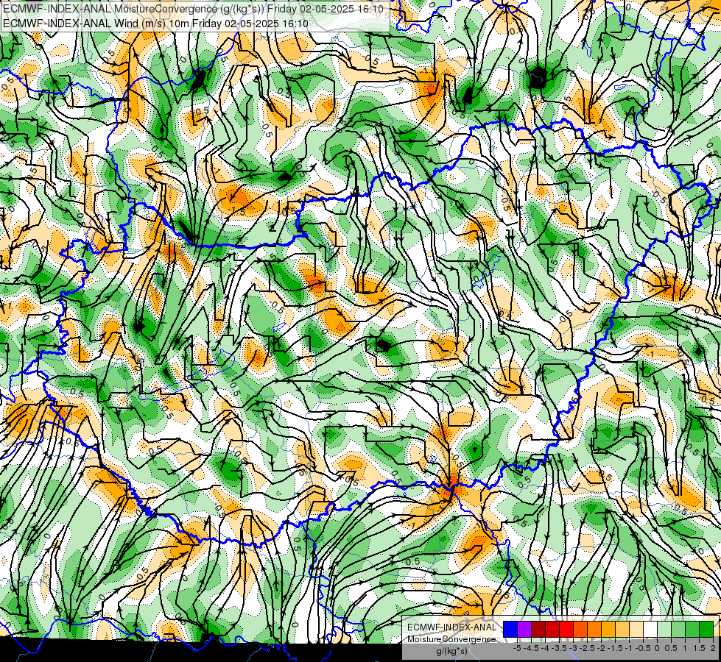Select the bright red swatch between -3.5 and -3
This screenshot has height=662, width=721.
566,630
